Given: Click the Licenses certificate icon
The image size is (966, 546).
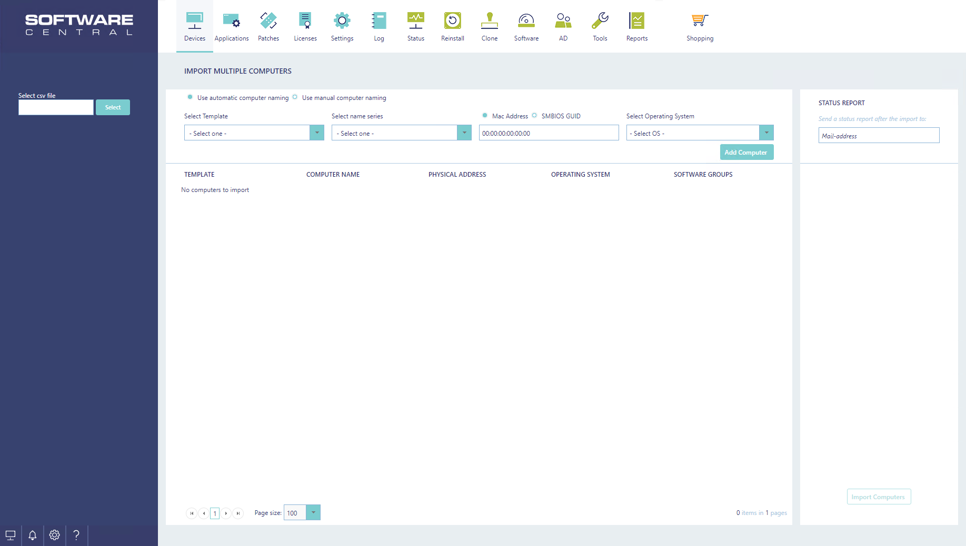Looking at the screenshot, I should (305, 21).
